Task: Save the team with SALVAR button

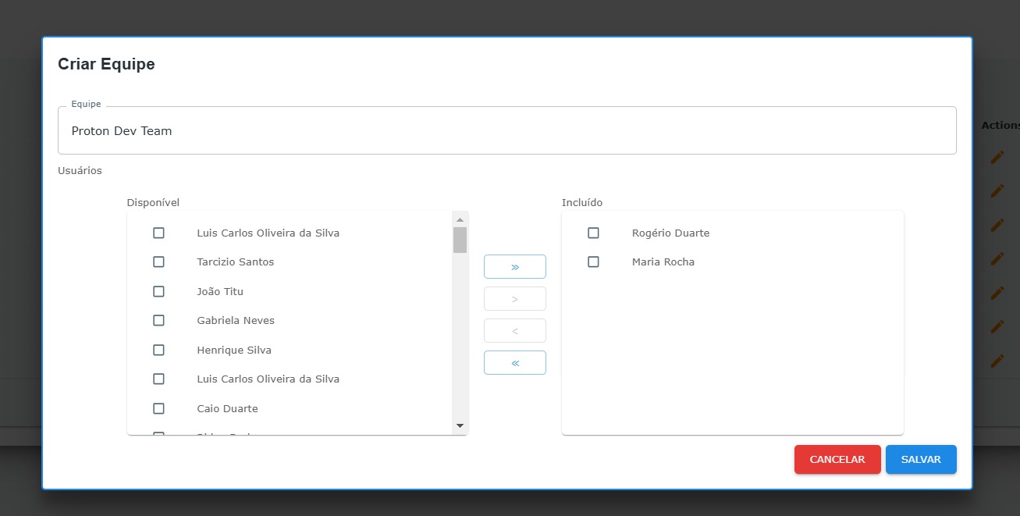Action: coord(921,460)
